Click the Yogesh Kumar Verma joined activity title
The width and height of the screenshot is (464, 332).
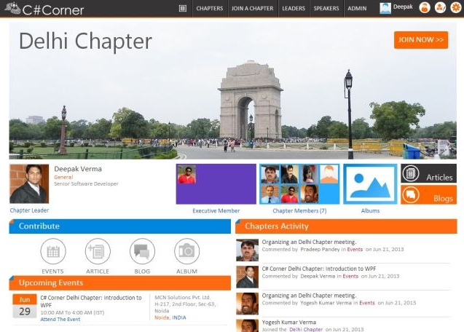click(288, 322)
